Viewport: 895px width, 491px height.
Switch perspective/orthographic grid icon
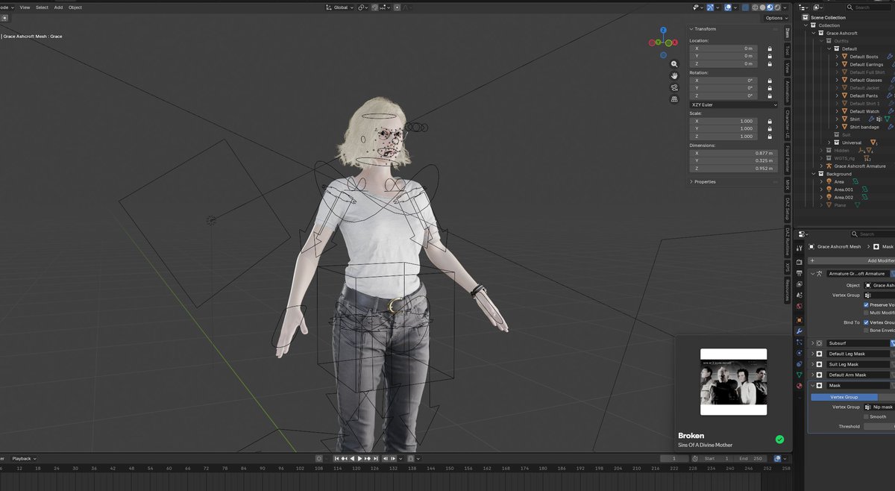click(674, 98)
